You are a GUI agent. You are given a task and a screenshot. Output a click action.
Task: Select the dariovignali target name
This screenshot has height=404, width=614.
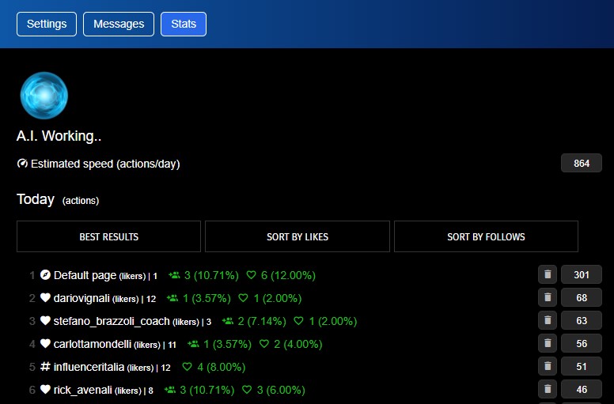[x=81, y=298]
